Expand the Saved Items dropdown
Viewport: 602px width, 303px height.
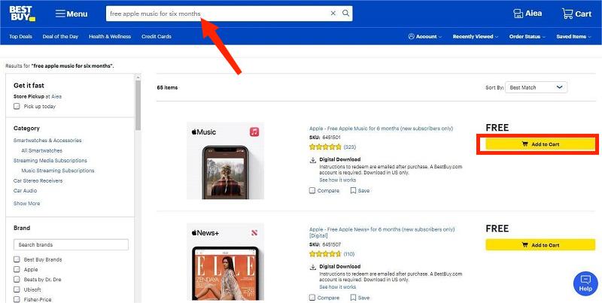click(574, 36)
